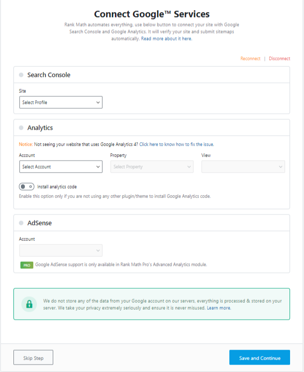Open Click here to know how to fix link

click(177, 144)
